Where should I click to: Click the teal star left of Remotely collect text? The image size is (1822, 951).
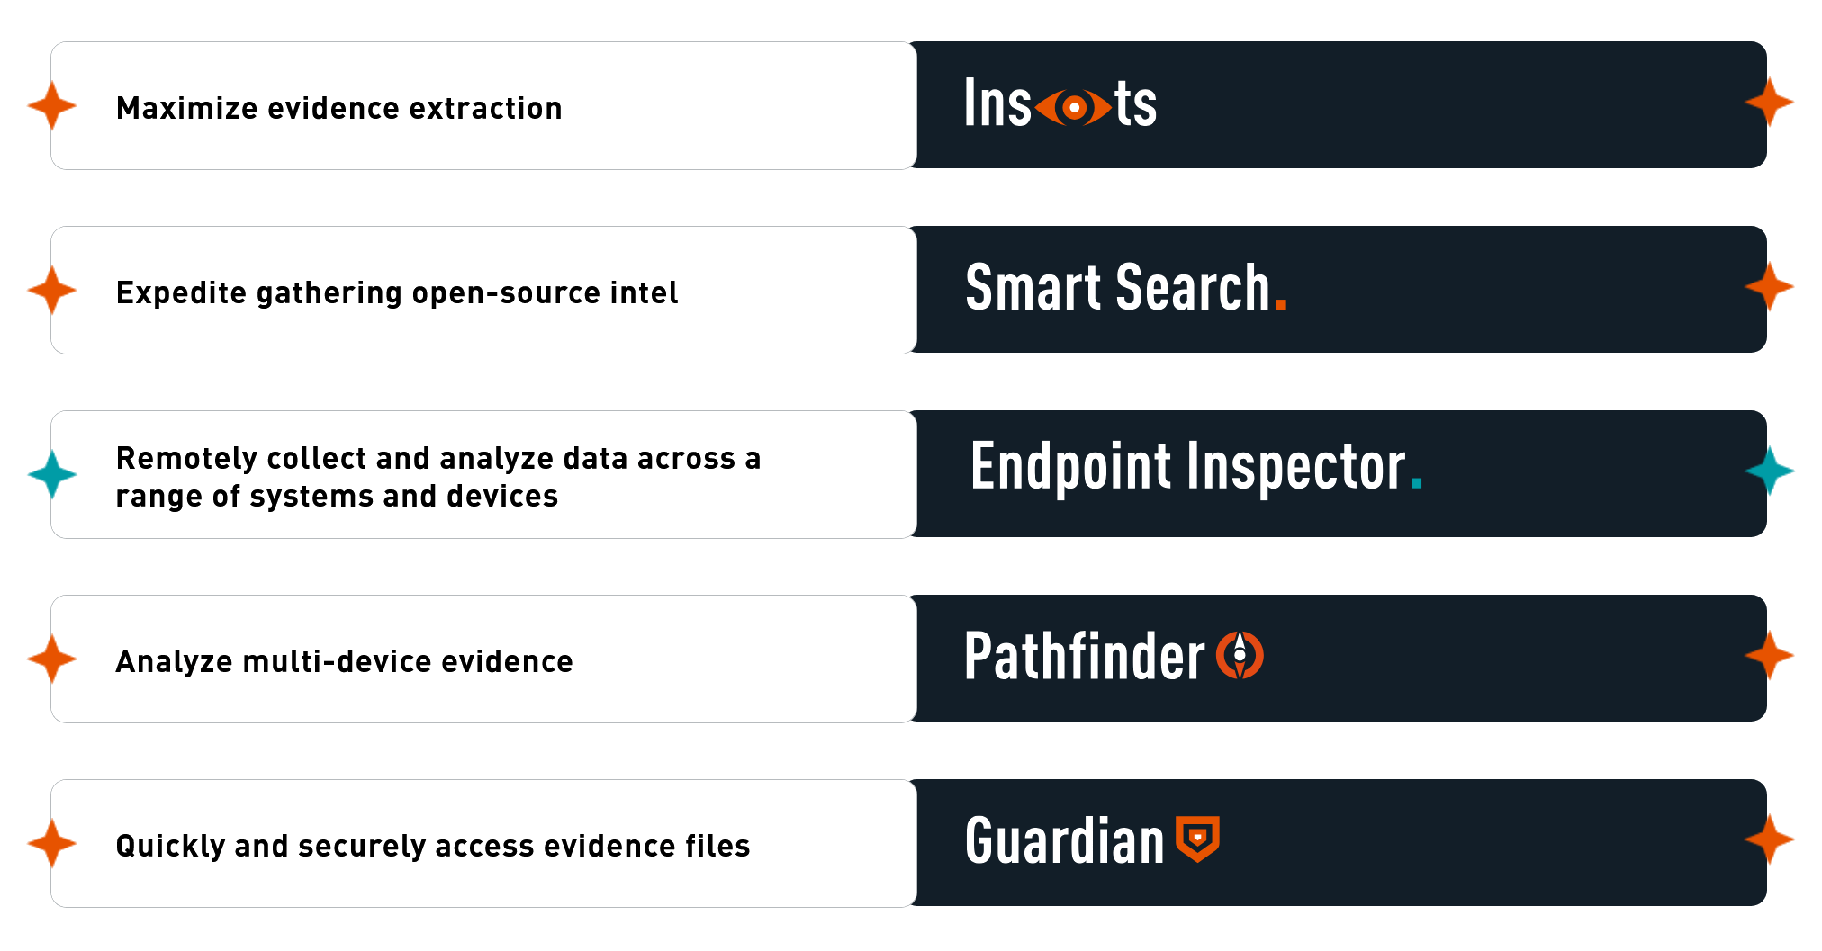(52, 474)
